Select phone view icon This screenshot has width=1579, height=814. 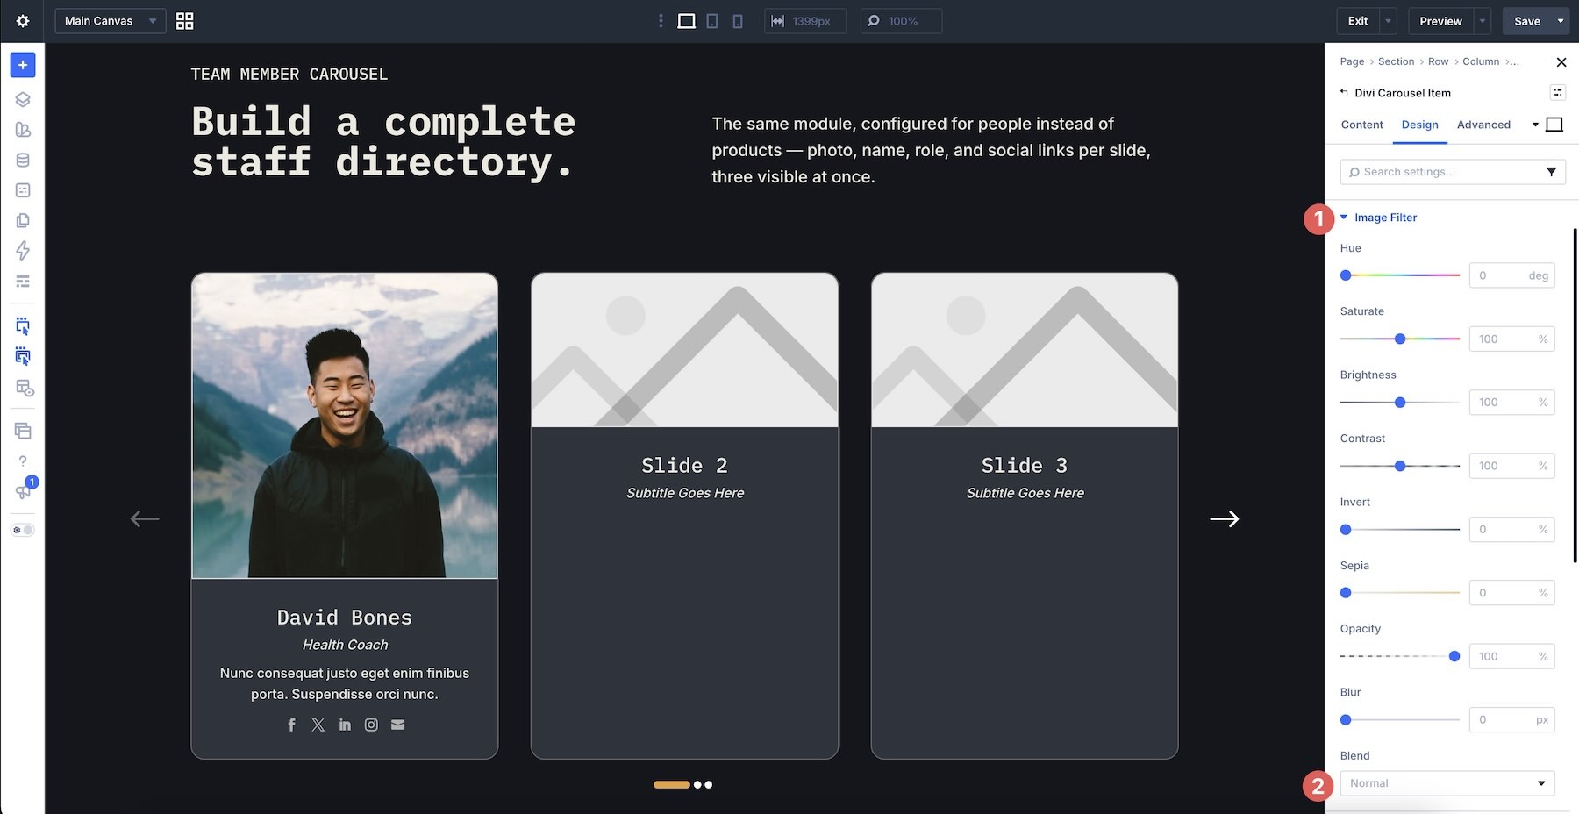pos(738,21)
